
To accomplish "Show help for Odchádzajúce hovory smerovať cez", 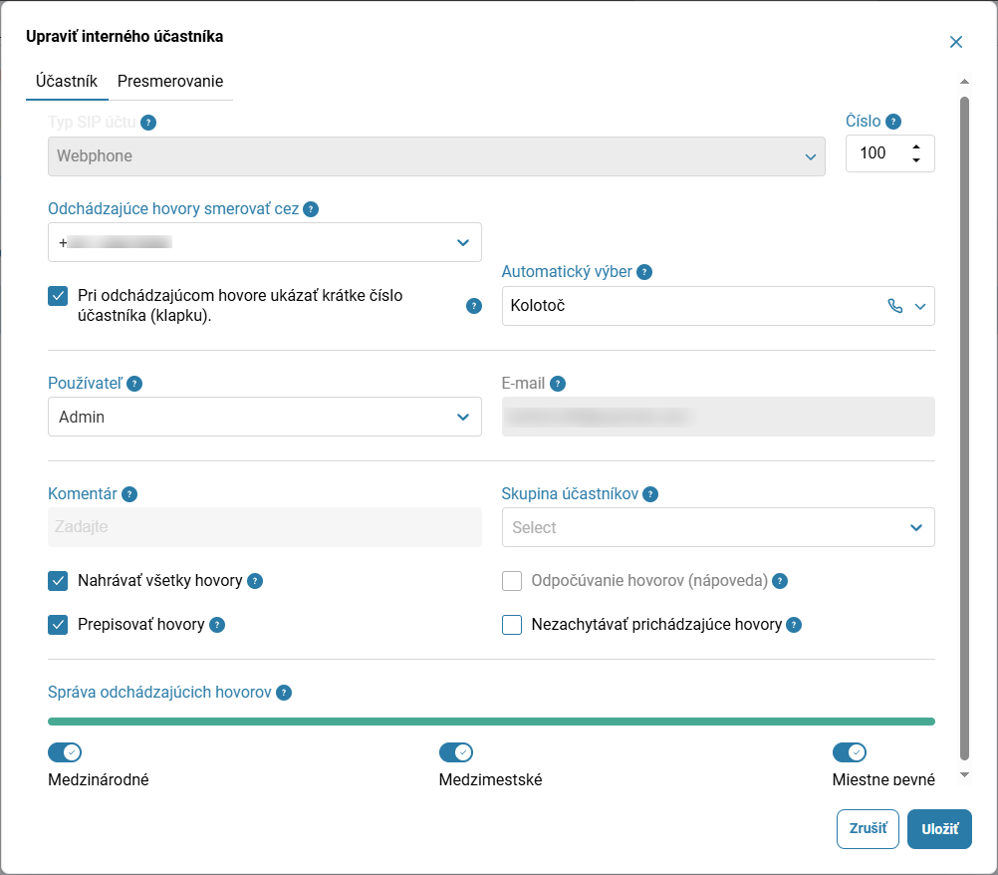I will pyautogui.click(x=311, y=209).
